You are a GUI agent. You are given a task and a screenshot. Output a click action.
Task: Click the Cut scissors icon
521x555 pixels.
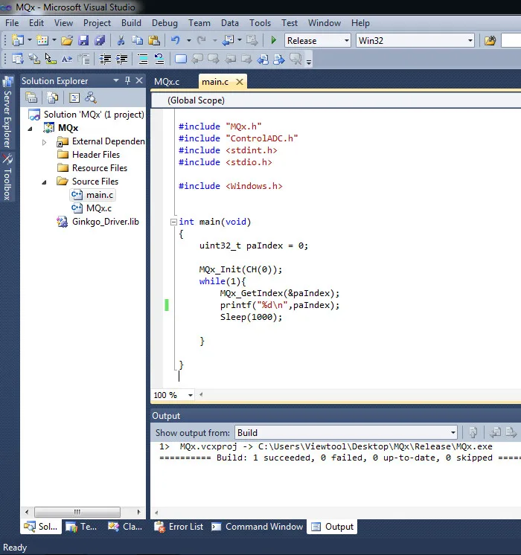(121, 40)
